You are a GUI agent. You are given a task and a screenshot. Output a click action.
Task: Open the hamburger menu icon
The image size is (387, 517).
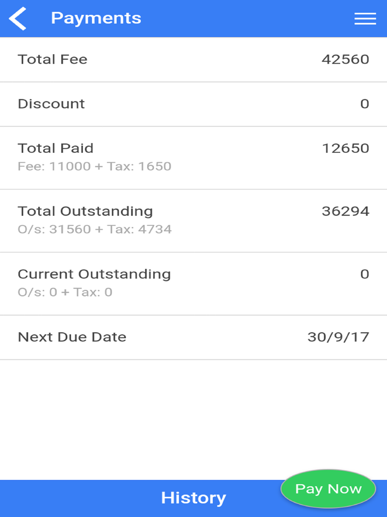[x=365, y=19]
